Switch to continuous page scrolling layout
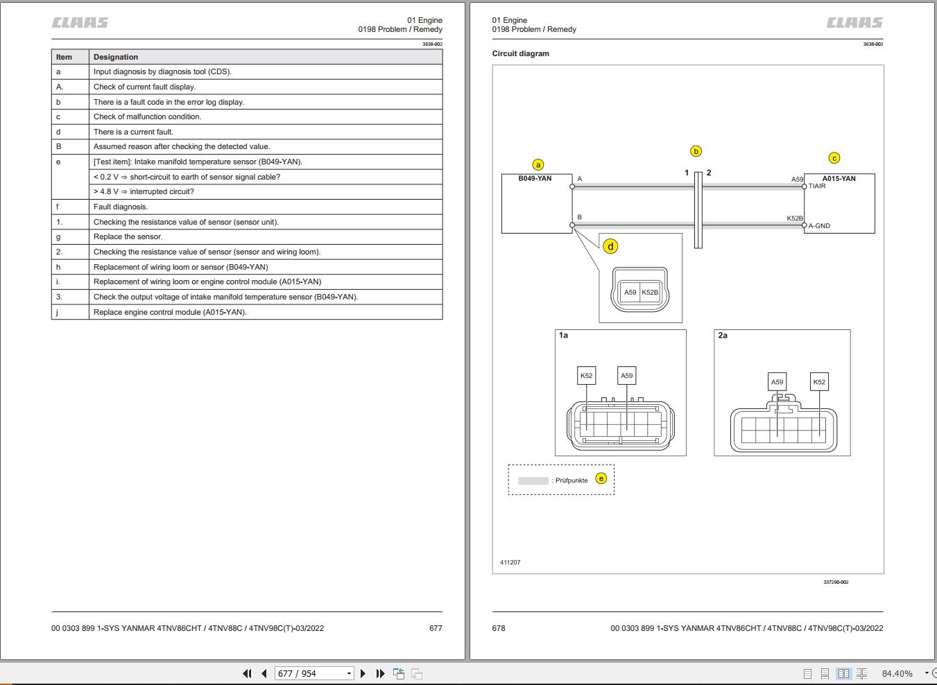Image resolution: width=937 pixels, height=685 pixels. (825, 673)
